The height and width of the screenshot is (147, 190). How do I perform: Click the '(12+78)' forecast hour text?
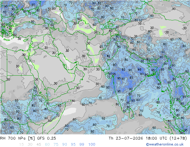(x=178, y=138)
